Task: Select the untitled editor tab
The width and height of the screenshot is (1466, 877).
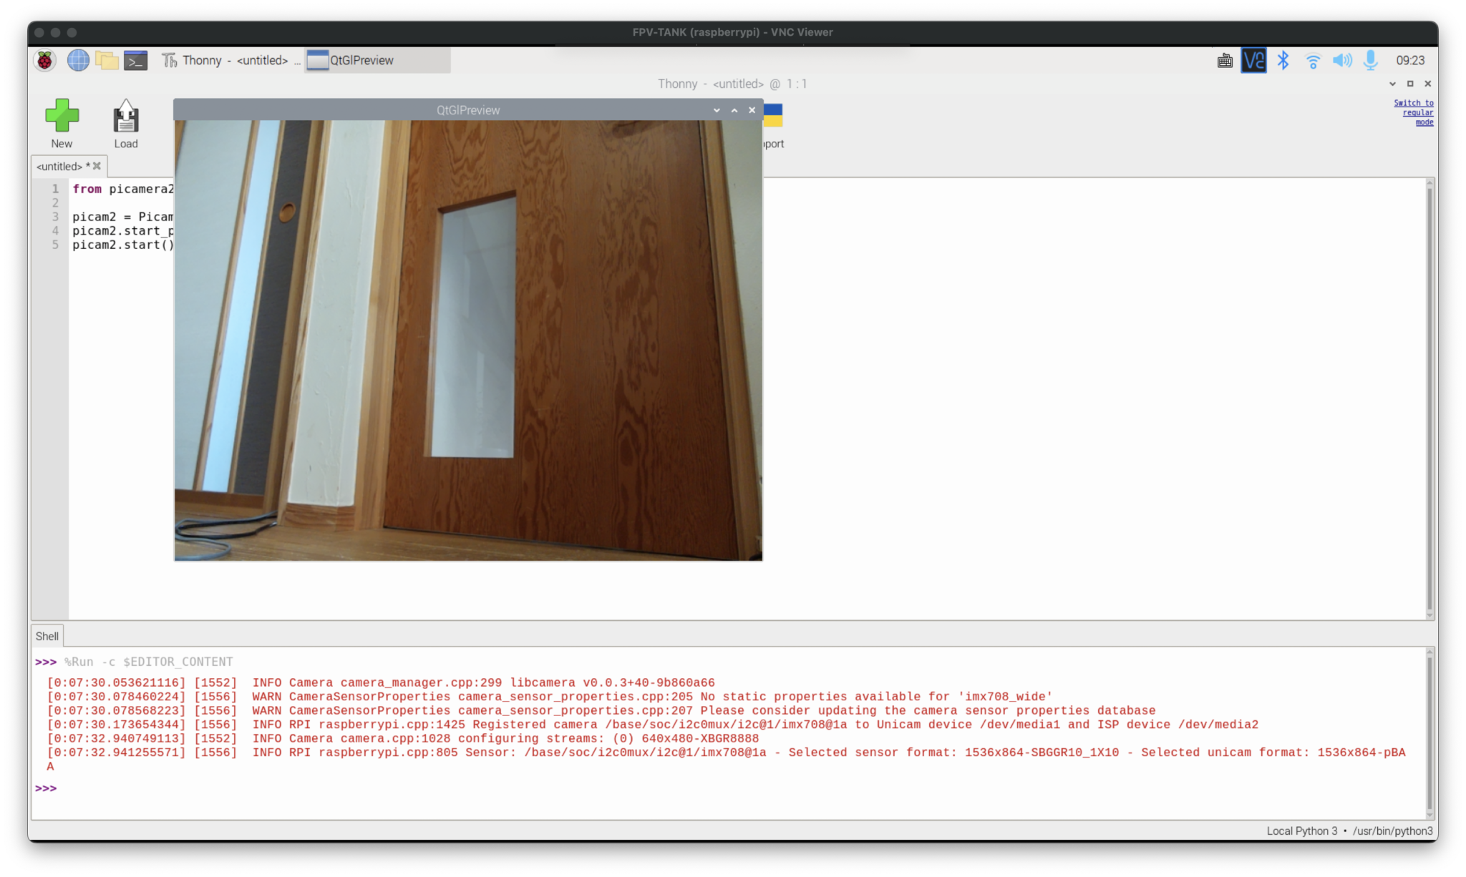Action: coord(60,167)
